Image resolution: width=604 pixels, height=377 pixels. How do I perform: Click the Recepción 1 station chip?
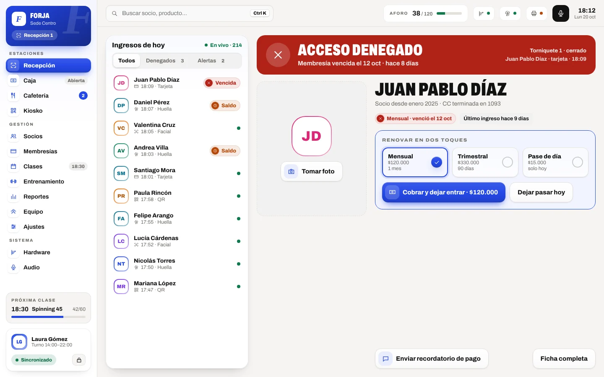click(34, 36)
